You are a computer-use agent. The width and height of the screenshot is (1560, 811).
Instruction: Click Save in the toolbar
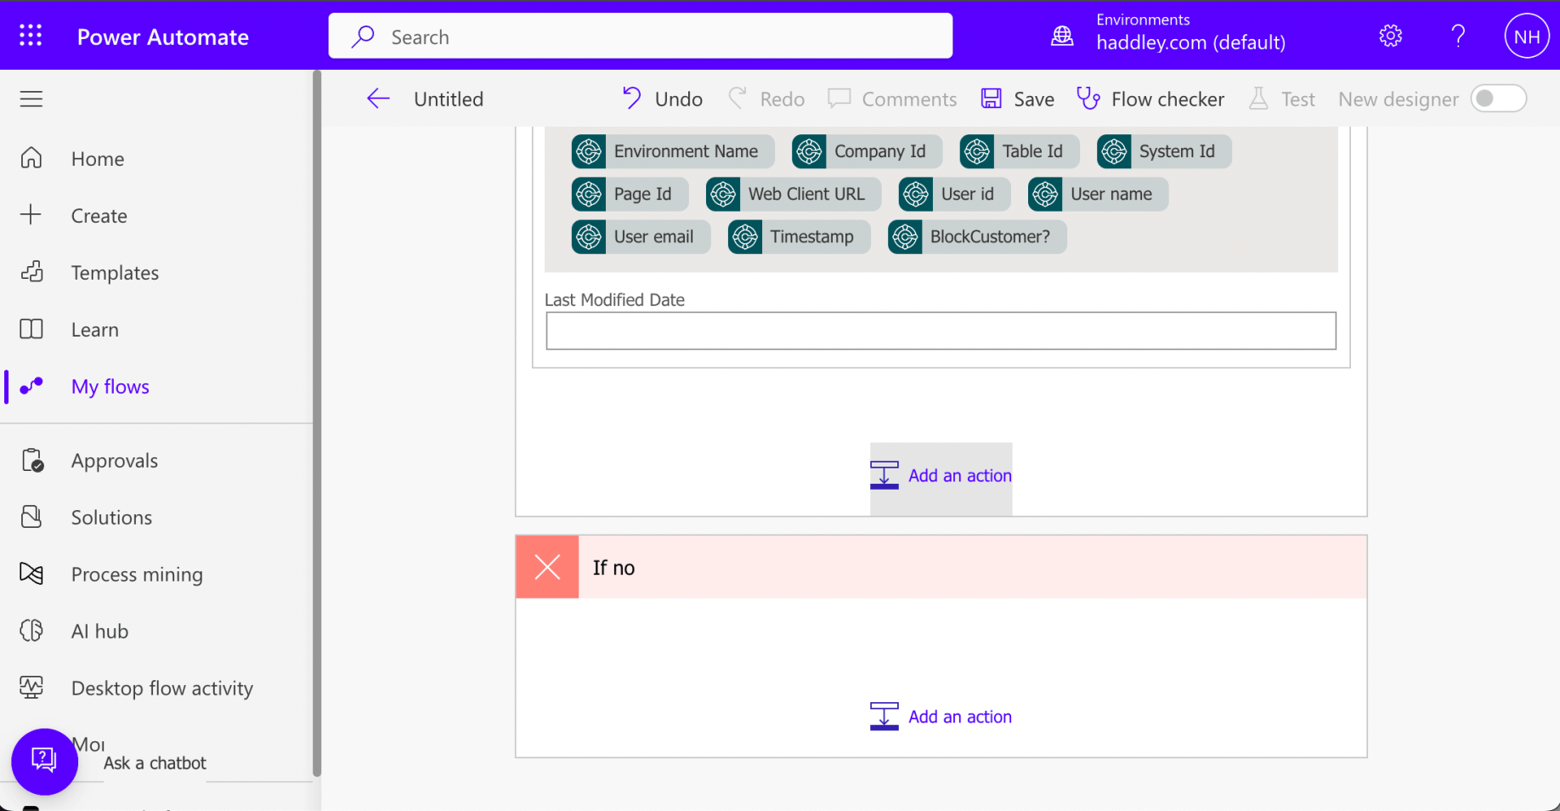coord(1017,99)
